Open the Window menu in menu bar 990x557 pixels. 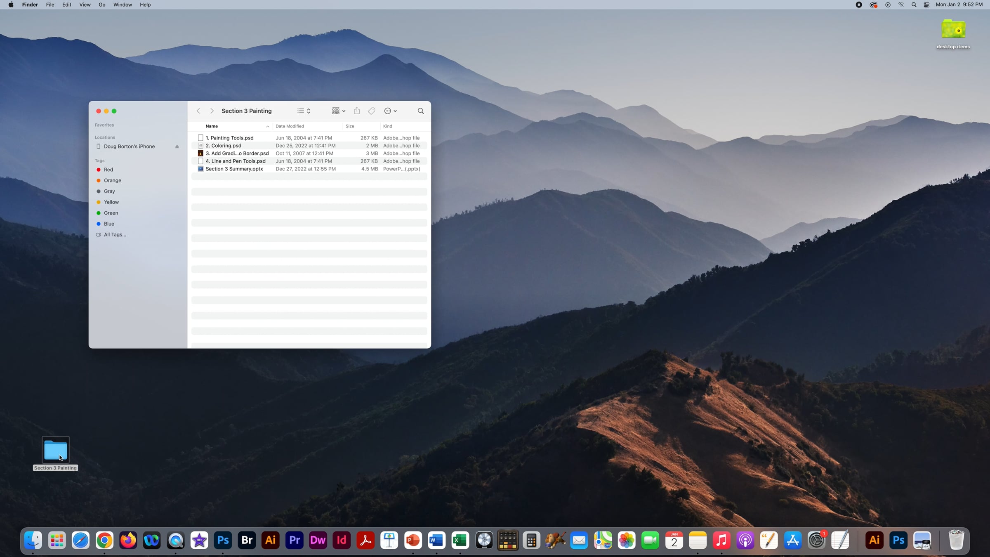coord(123,5)
